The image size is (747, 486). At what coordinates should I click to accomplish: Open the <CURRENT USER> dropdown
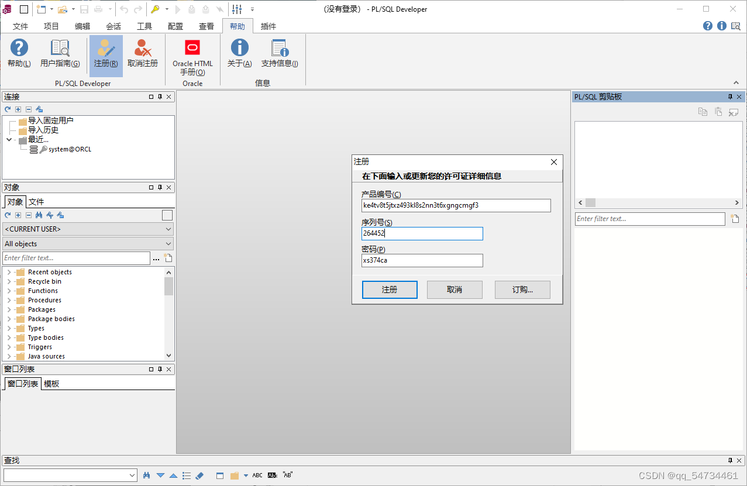pyautogui.click(x=88, y=229)
